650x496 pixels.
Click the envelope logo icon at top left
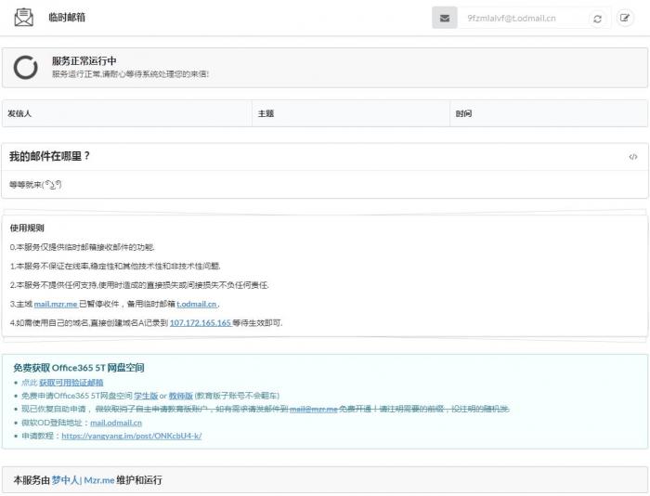pyautogui.click(x=23, y=18)
